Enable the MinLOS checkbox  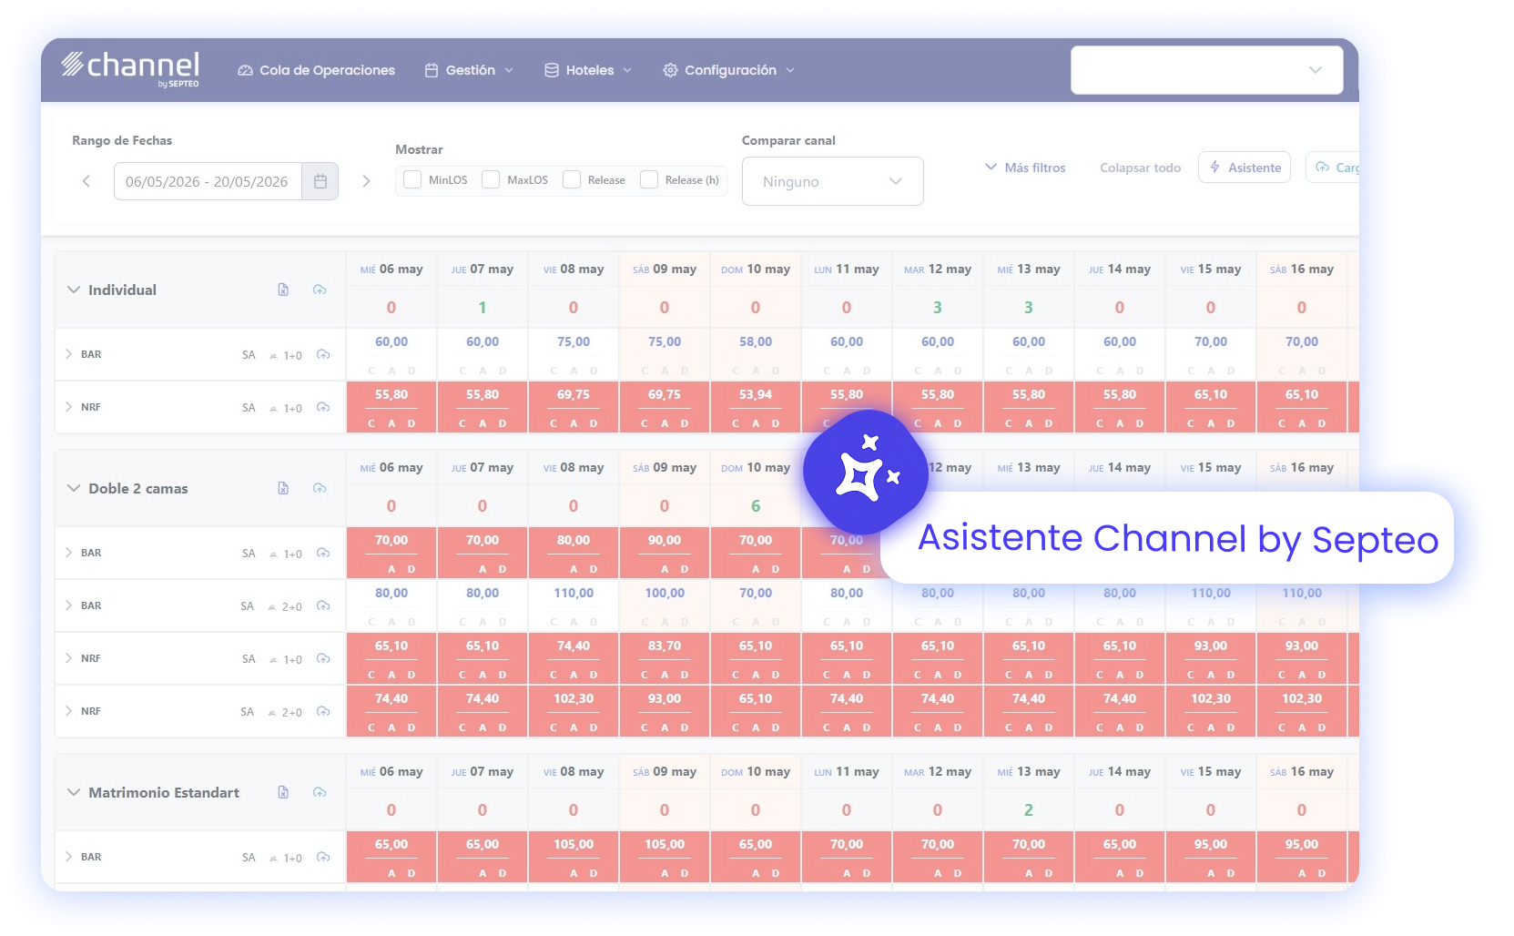point(412,179)
